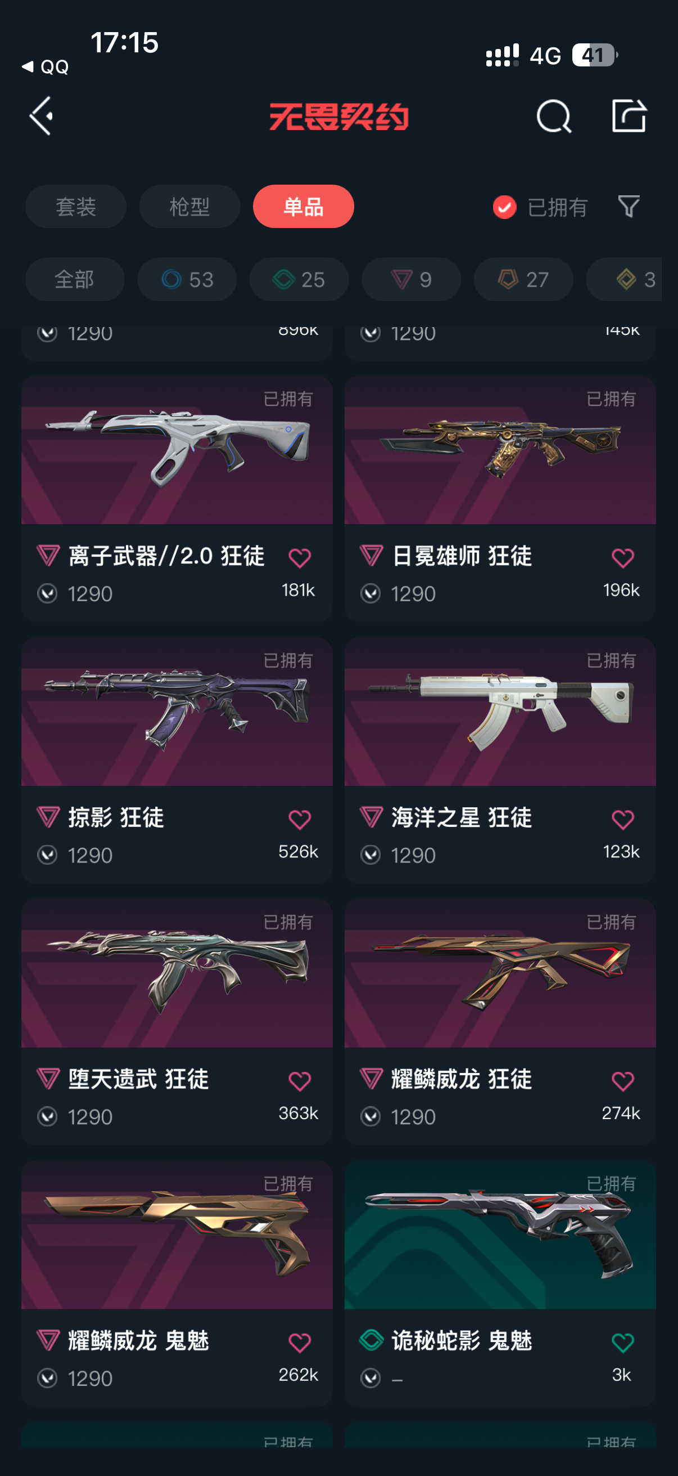Select the 全部 filter chip

(x=75, y=280)
